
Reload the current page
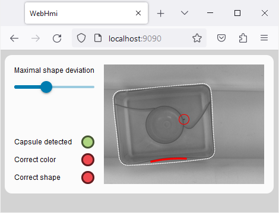[x=57, y=38]
